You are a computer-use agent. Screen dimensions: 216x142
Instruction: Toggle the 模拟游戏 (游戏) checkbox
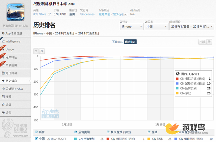pyautogui.click(x=108, y=132)
